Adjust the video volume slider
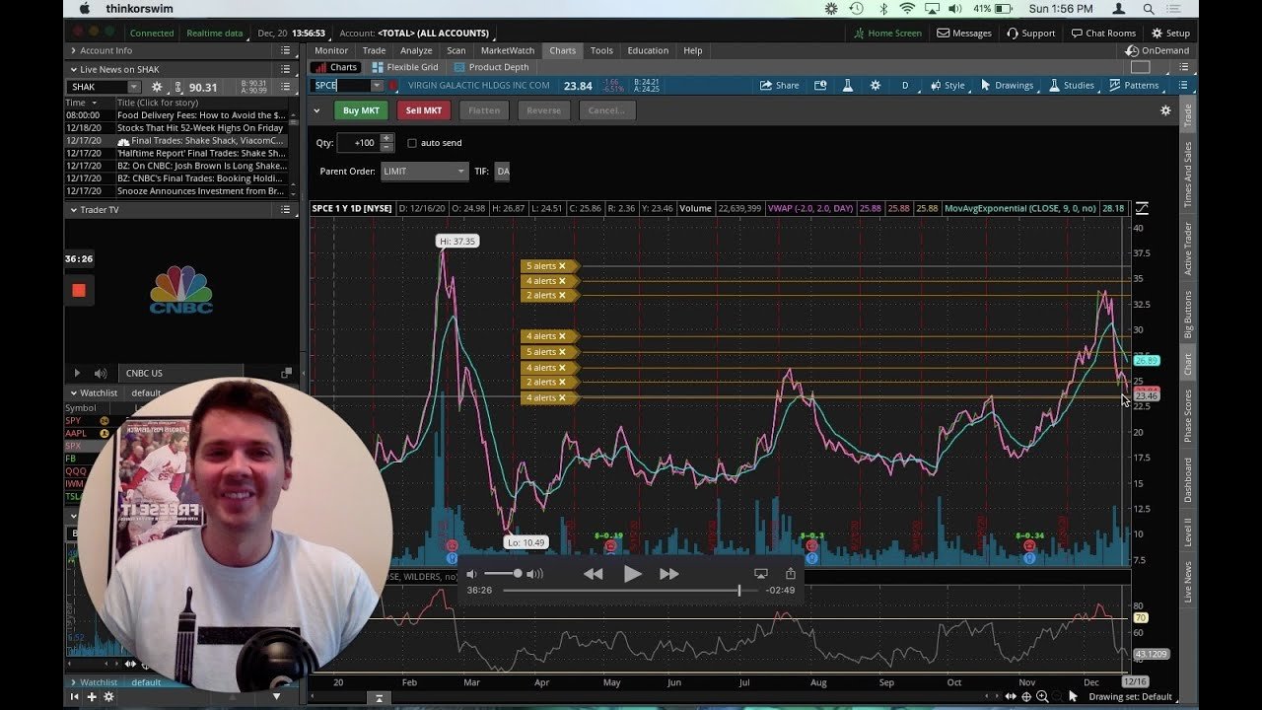1262x710 pixels. (503, 573)
